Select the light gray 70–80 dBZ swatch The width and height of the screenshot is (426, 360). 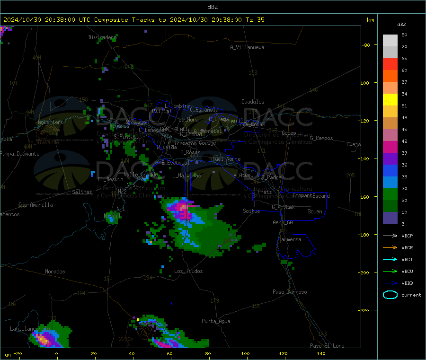pyautogui.click(x=390, y=41)
